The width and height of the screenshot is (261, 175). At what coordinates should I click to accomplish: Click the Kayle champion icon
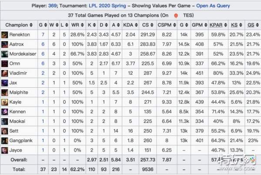[4, 102]
